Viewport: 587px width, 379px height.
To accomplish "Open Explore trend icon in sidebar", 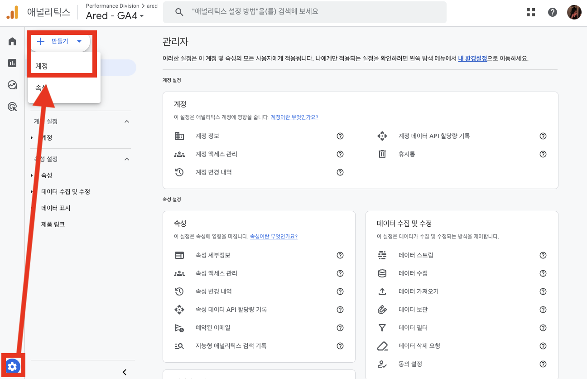I will [12, 85].
